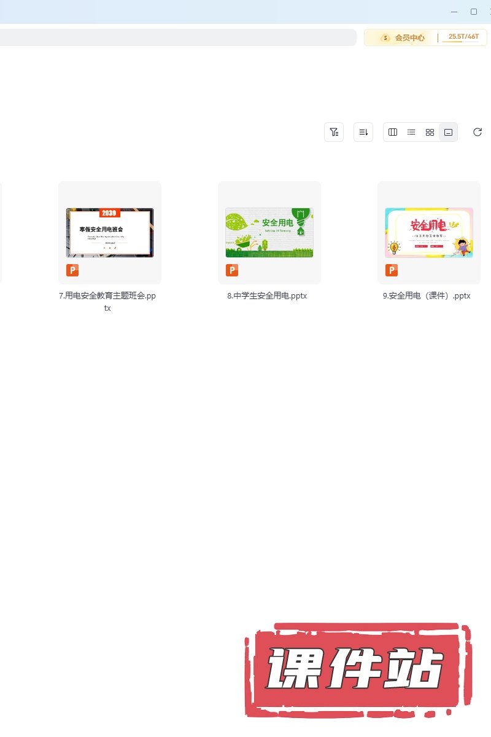
Task: Click the search input field
Action: click(177, 37)
